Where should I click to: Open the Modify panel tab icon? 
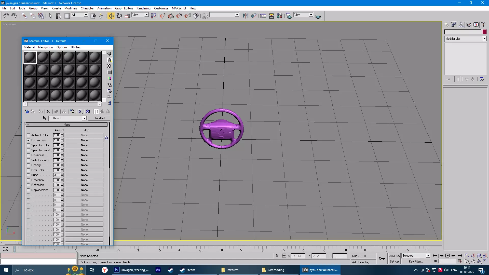(454, 25)
